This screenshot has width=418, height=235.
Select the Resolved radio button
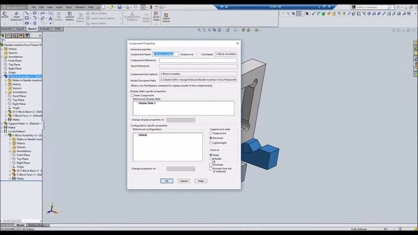[x=211, y=138]
